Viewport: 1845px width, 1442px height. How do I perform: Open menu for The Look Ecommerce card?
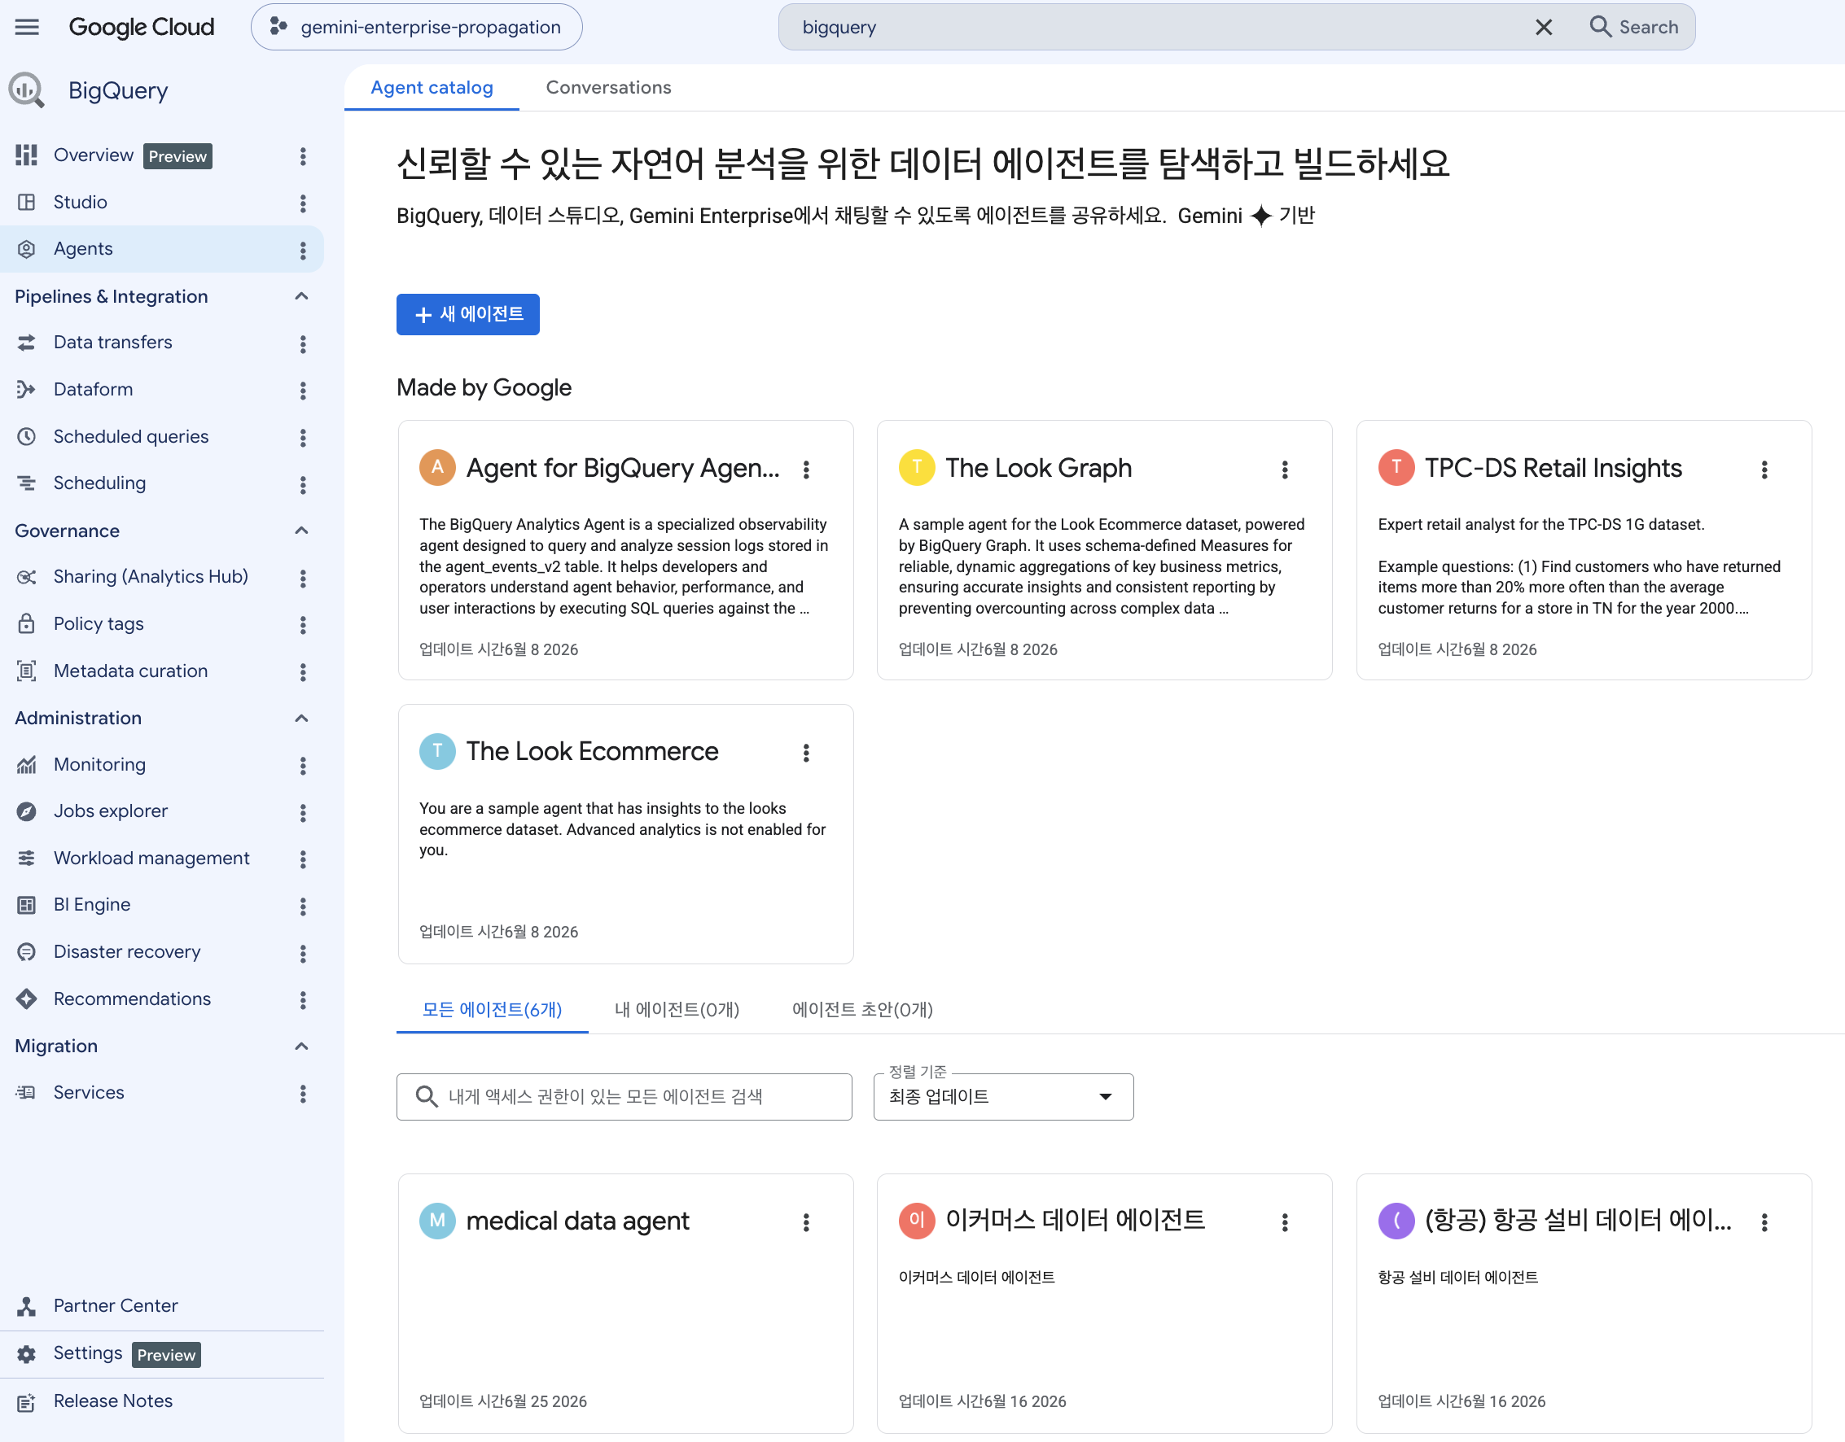pyautogui.click(x=806, y=752)
